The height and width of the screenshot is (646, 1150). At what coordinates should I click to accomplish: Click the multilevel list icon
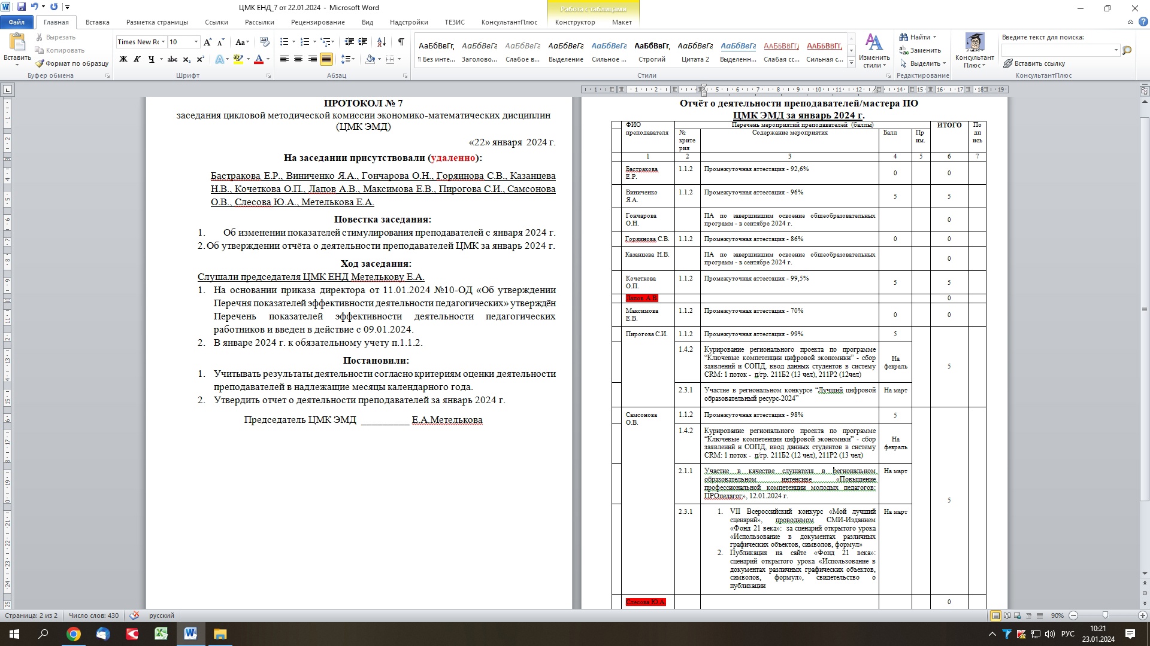tap(325, 42)
